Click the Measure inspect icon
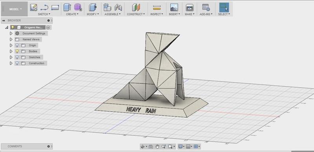This screenshot has width=314, height=152. point(157,7)
